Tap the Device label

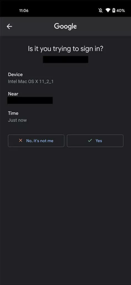coord(16,75)
